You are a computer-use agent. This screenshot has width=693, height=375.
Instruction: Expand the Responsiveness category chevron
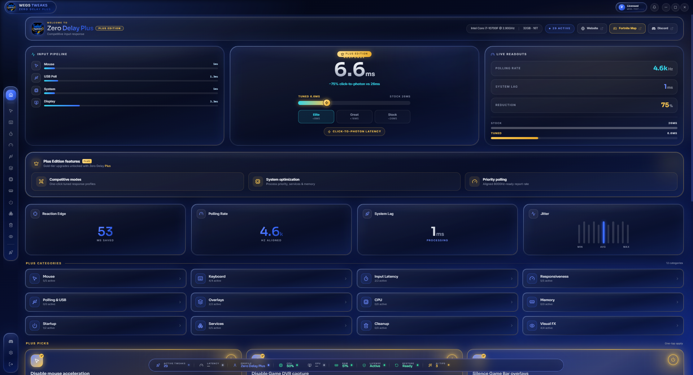tap(677, 279)
